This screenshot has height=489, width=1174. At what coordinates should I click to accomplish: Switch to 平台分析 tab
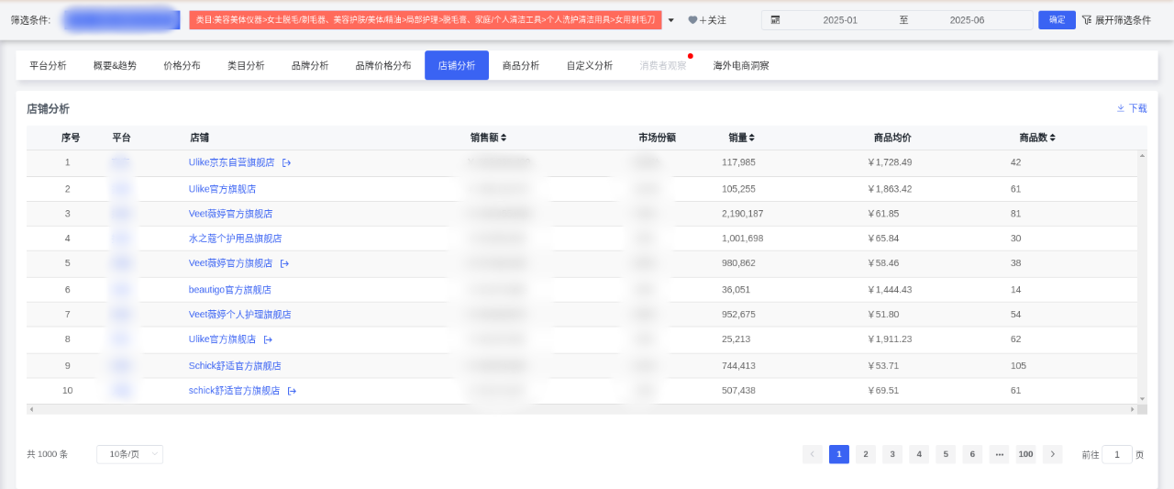pyautogui.click(x=48, y=66)
